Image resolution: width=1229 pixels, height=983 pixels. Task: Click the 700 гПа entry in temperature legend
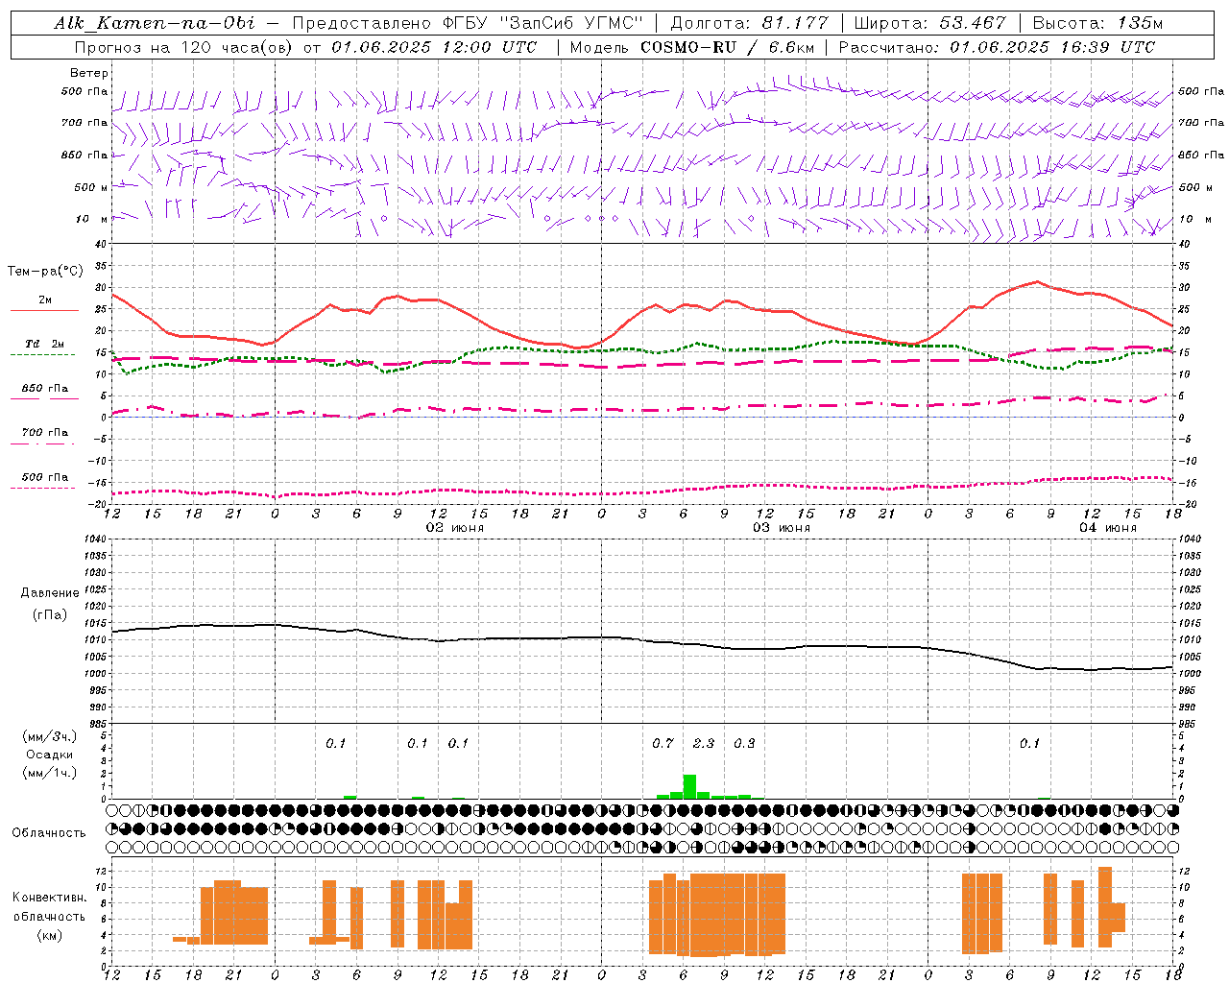45,432
